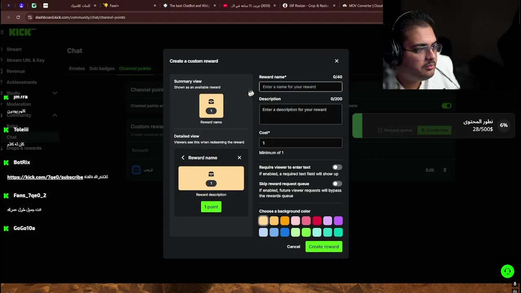This screenshot has height=293, width=521.
Task: Click the Create reward button
Action: [x=324, y=247]
